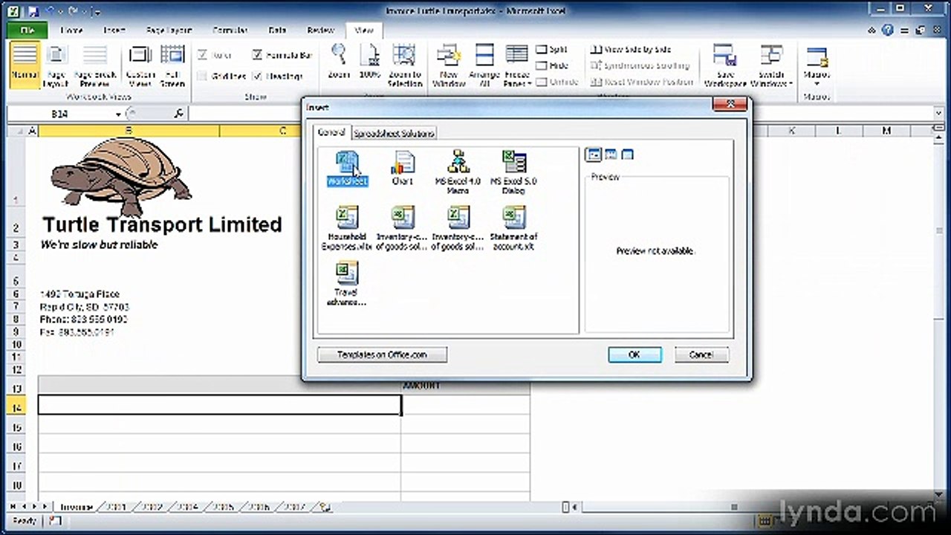Click the insert function icon
This screenshot has height=535, width=951.
pyautogui.click(x=178, y=114)
